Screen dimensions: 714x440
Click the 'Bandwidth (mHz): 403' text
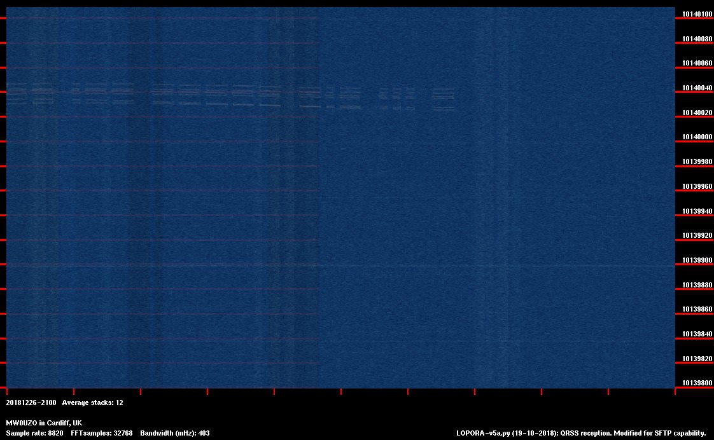pos(175,433)
